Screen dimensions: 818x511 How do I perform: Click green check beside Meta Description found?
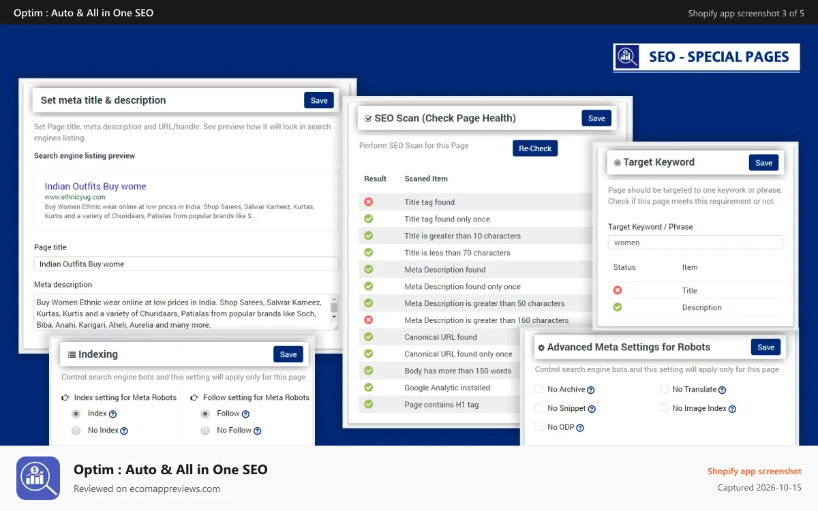coord(368,269)
